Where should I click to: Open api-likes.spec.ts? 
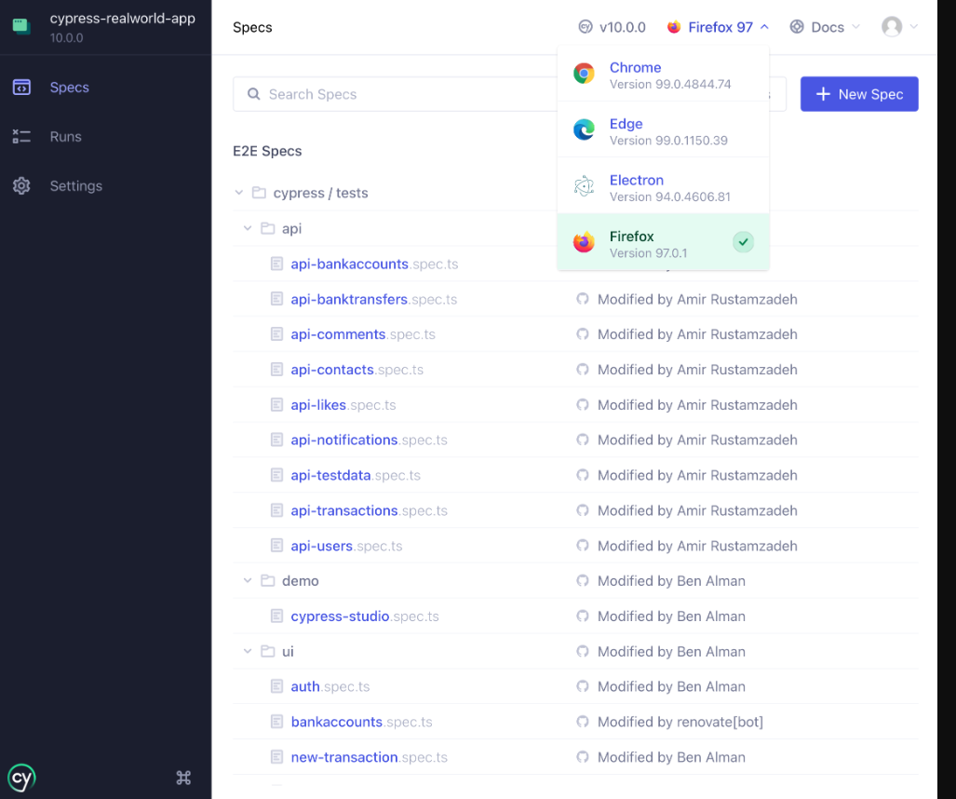pyautogui.click(x=343, y=405)
